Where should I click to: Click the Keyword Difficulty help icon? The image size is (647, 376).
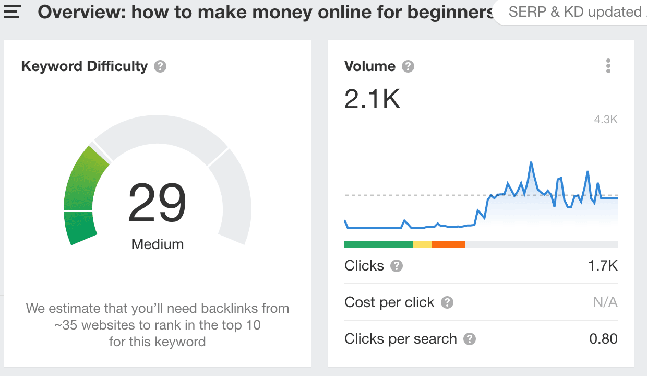pos(160,66)
